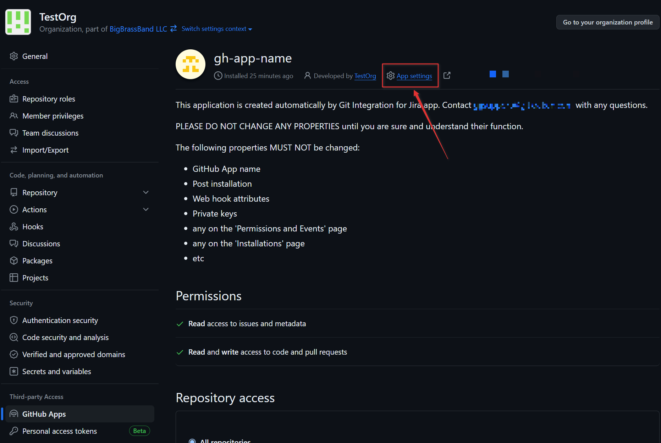Screen dimensions: 661x443
Task: Click the App settings gear icon
Action: [x=391, y=76]
